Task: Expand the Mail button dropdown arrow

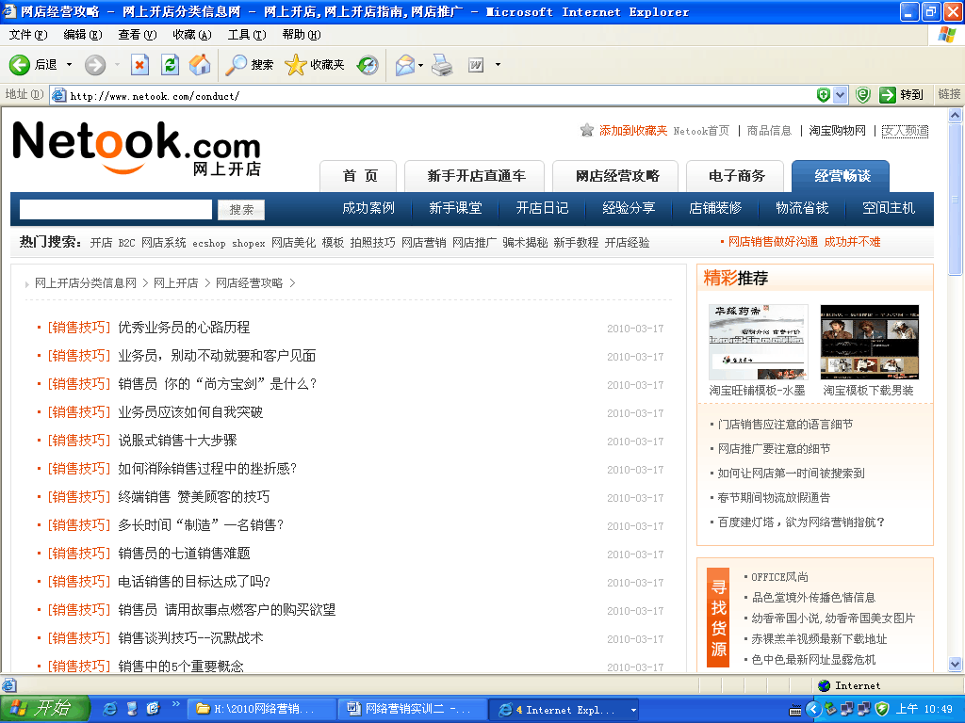Action: coord(421,65)
